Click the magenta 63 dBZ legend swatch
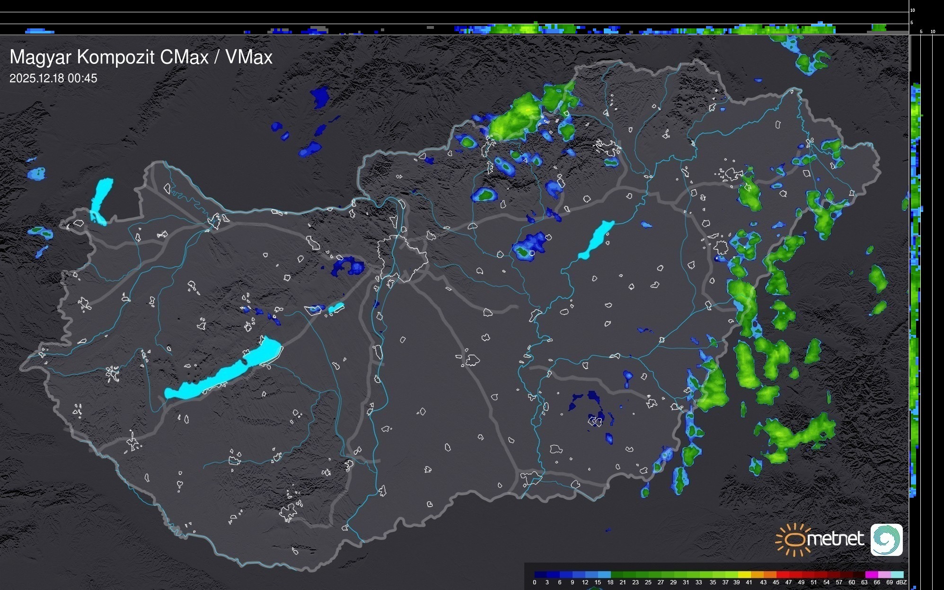 [871, 574]
